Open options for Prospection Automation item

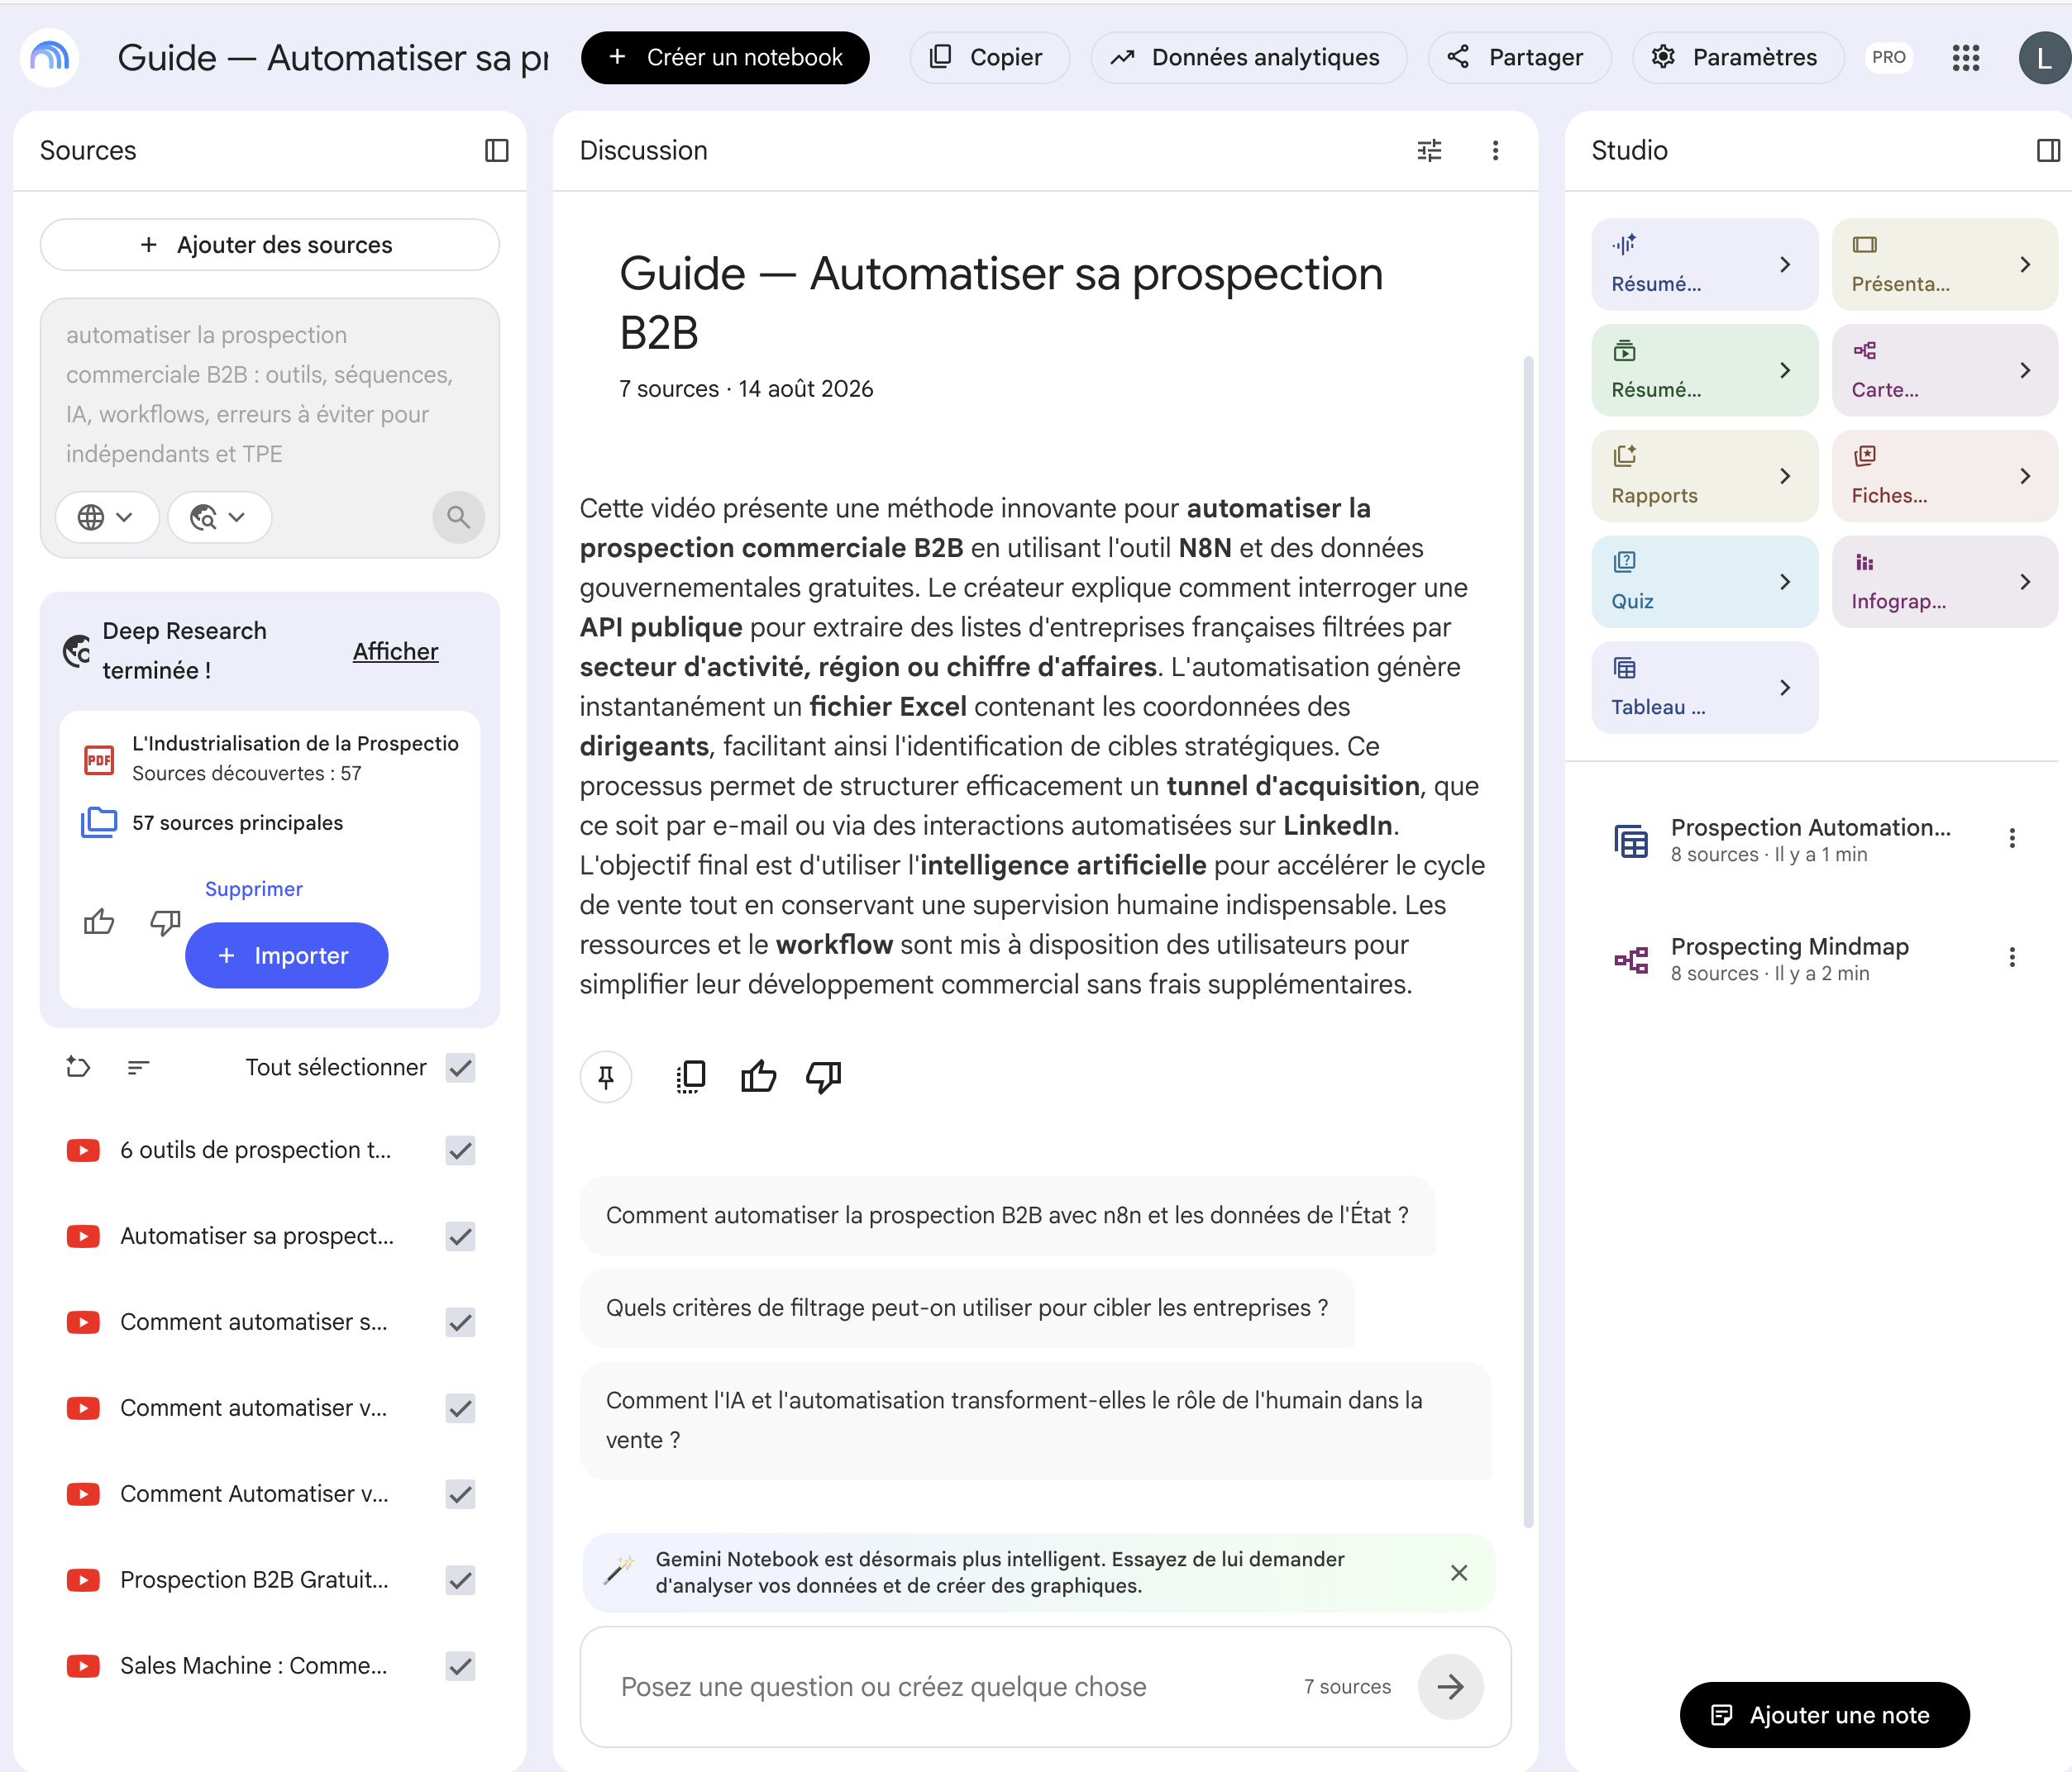point(2012,839)
